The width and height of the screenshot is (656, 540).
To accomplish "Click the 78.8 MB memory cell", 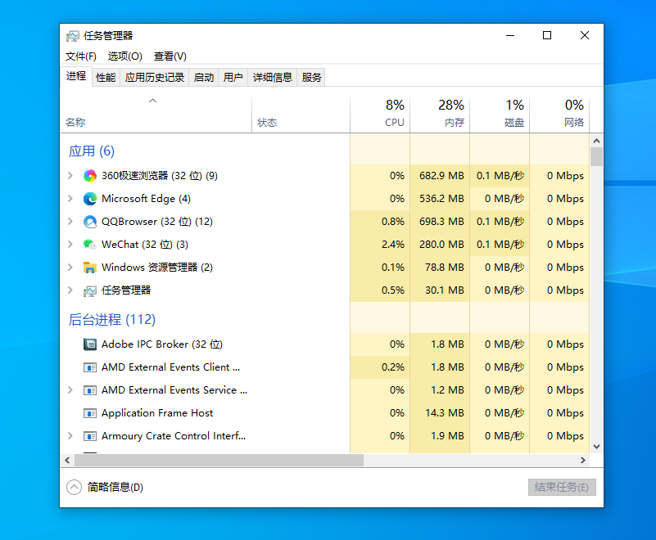I will [440, 268].
